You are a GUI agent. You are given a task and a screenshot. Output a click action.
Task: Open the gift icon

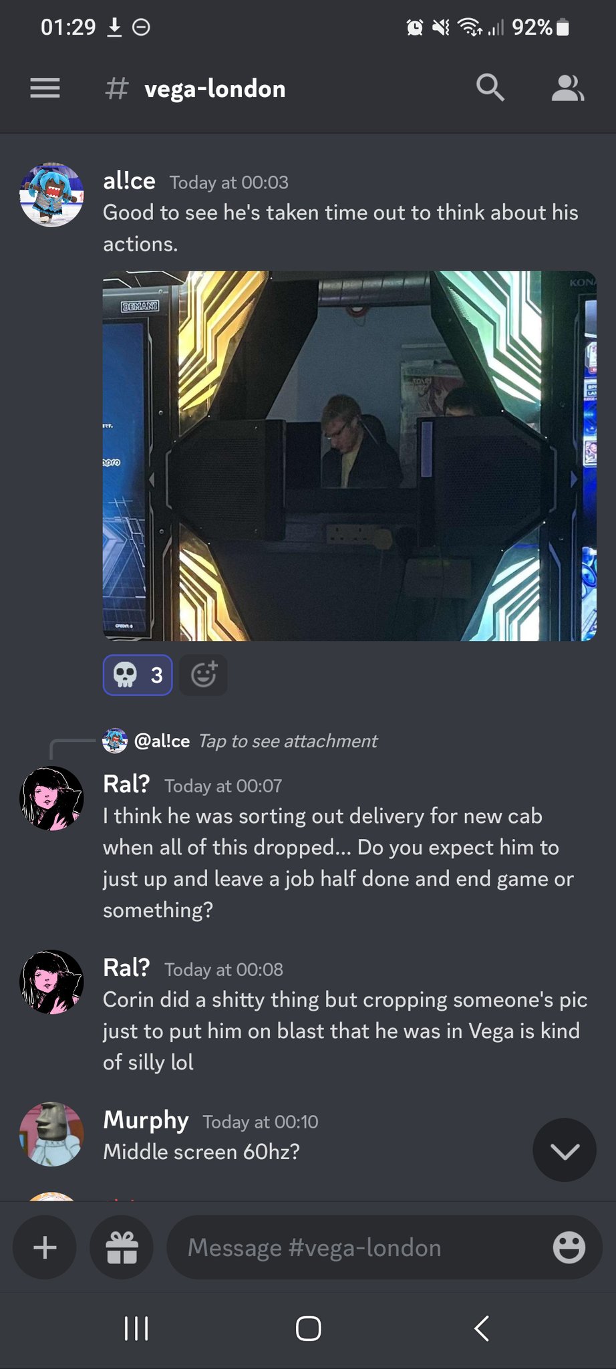122,1247
